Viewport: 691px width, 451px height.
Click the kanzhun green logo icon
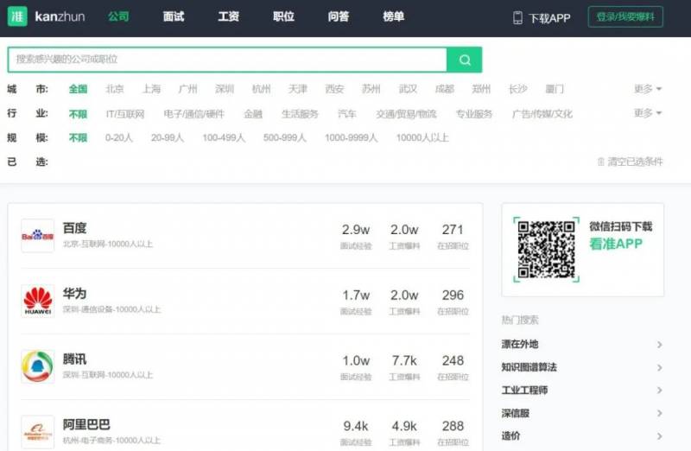(17, 16)
